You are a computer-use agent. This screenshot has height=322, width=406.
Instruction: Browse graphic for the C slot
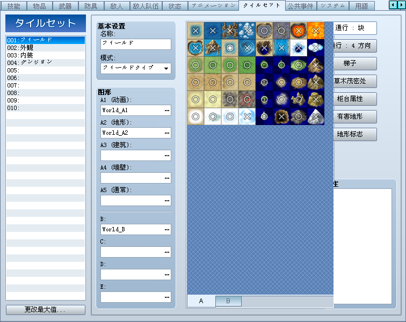click(x=166, y=252)
